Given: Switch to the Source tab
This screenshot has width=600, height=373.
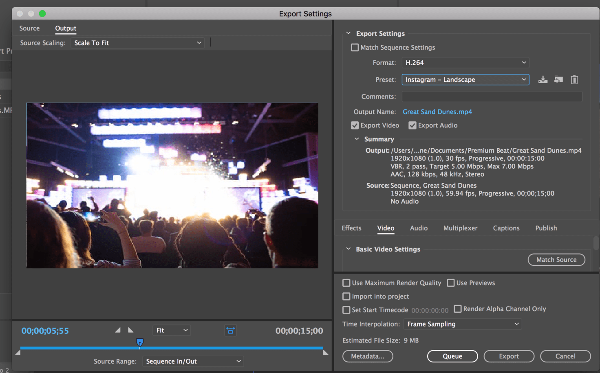Looking at the screenshot, I should pyautogui.click(x=29, y=29).
